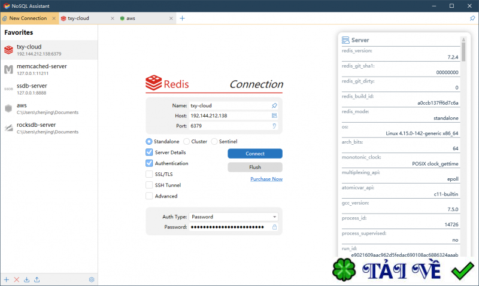Close the aws tab
This screenshot has width=479, height=286.
coord(171,19)
